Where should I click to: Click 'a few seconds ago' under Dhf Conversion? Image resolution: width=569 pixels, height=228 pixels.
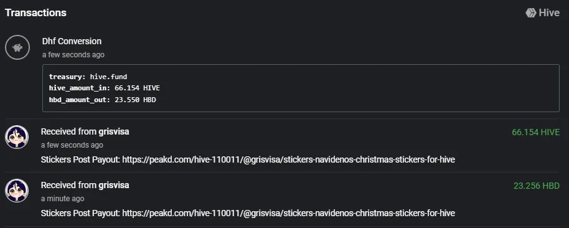(x=73, y=55)
